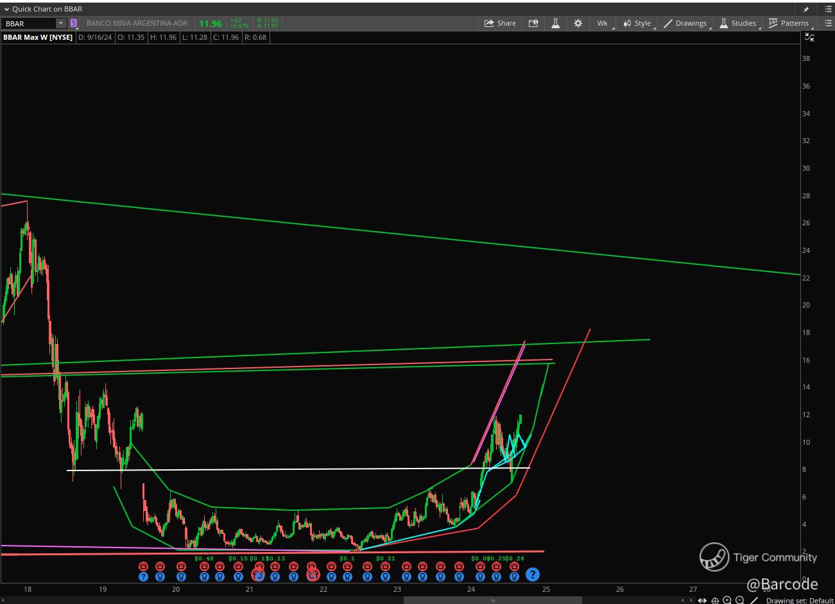Screen dimensions: 835x604
Task: Click the horizontal chart scrollbar thumb
Action: [x=492, y=600]
